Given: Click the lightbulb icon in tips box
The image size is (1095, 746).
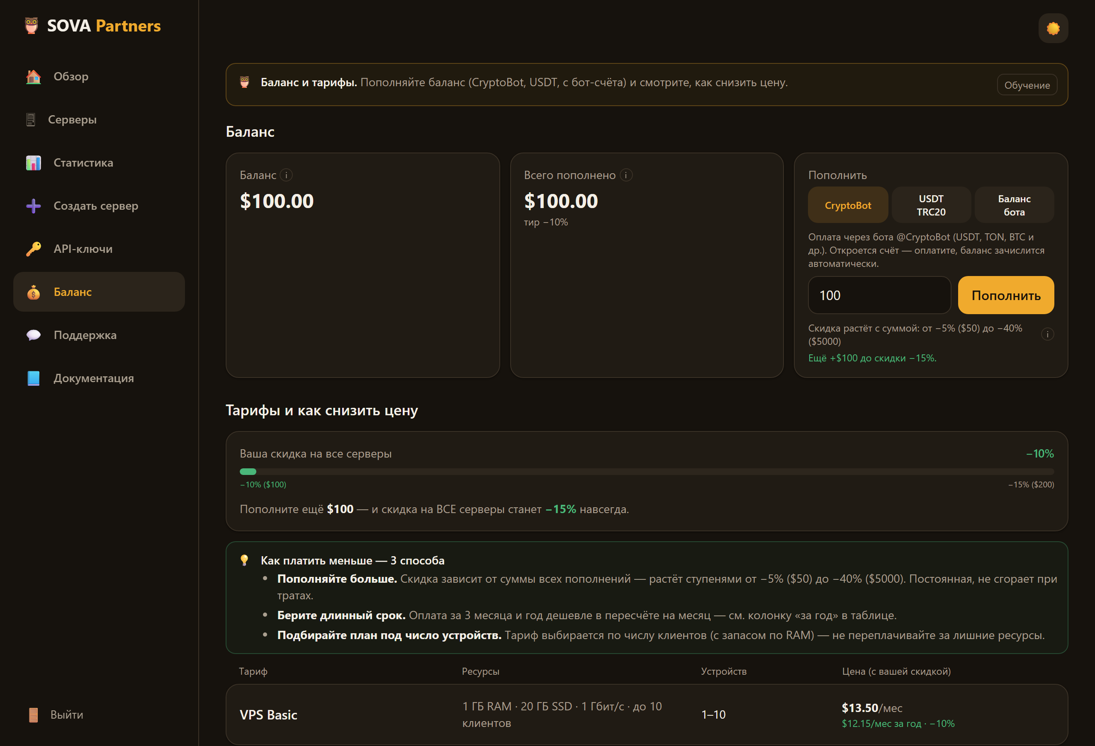Looking at the screenshot, I should [x=244, y=560].
